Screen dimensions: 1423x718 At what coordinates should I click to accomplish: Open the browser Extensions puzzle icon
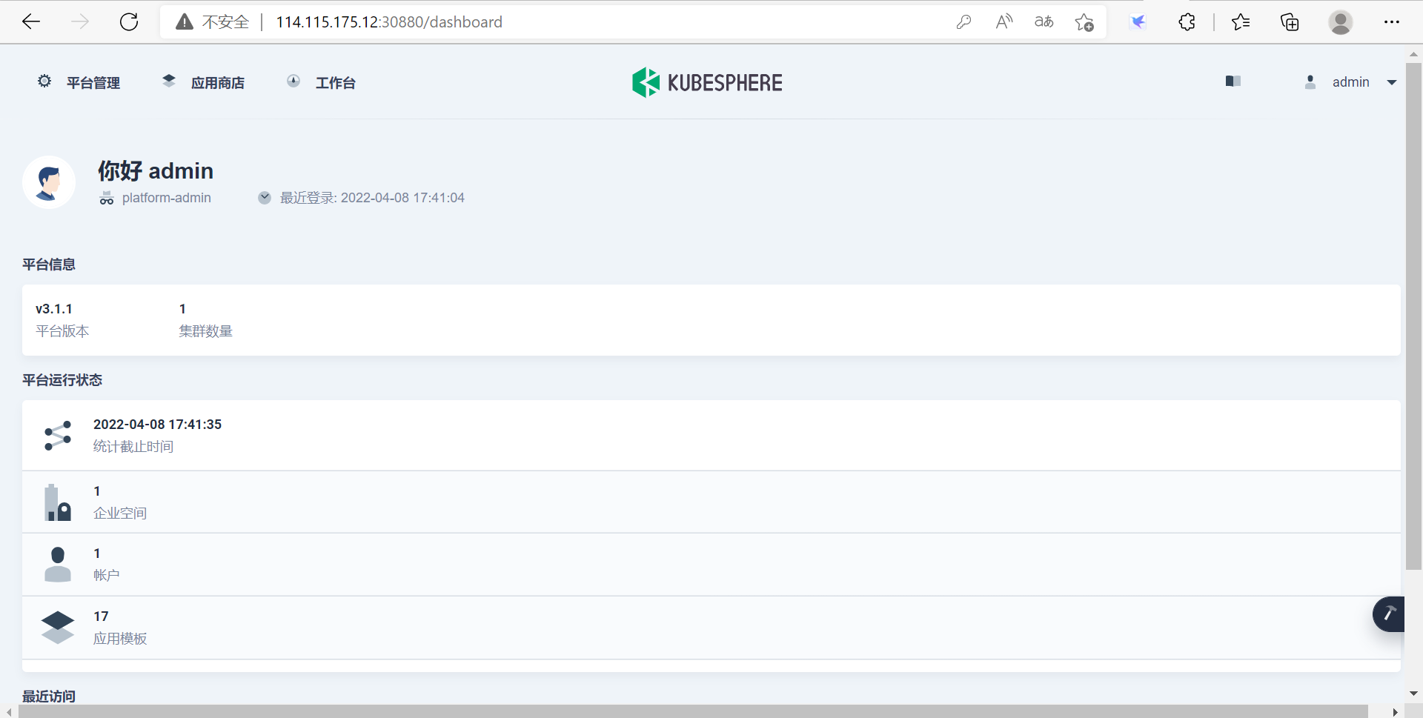[1187, 21]
